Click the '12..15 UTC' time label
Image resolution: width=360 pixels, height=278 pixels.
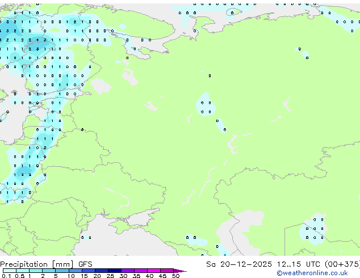click(x=298, y=264)
